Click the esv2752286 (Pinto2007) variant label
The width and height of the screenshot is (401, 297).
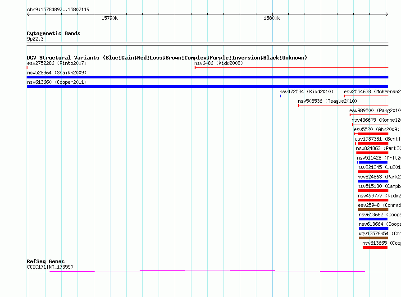tap(57, 63)
